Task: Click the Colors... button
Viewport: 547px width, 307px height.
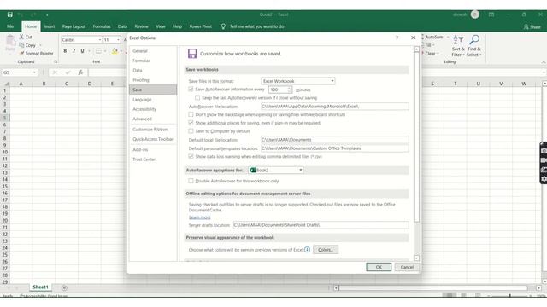Action: pos(326,250)
